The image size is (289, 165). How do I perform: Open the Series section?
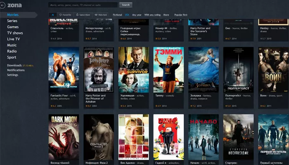pos(12,21)
